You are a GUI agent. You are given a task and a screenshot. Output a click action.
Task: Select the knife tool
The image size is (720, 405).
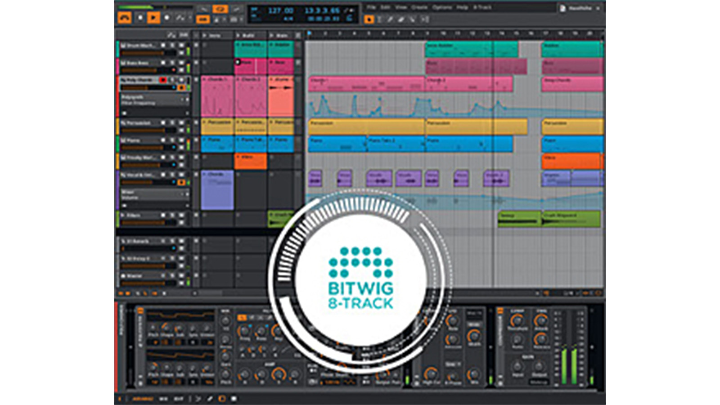(x=412, y=19)
